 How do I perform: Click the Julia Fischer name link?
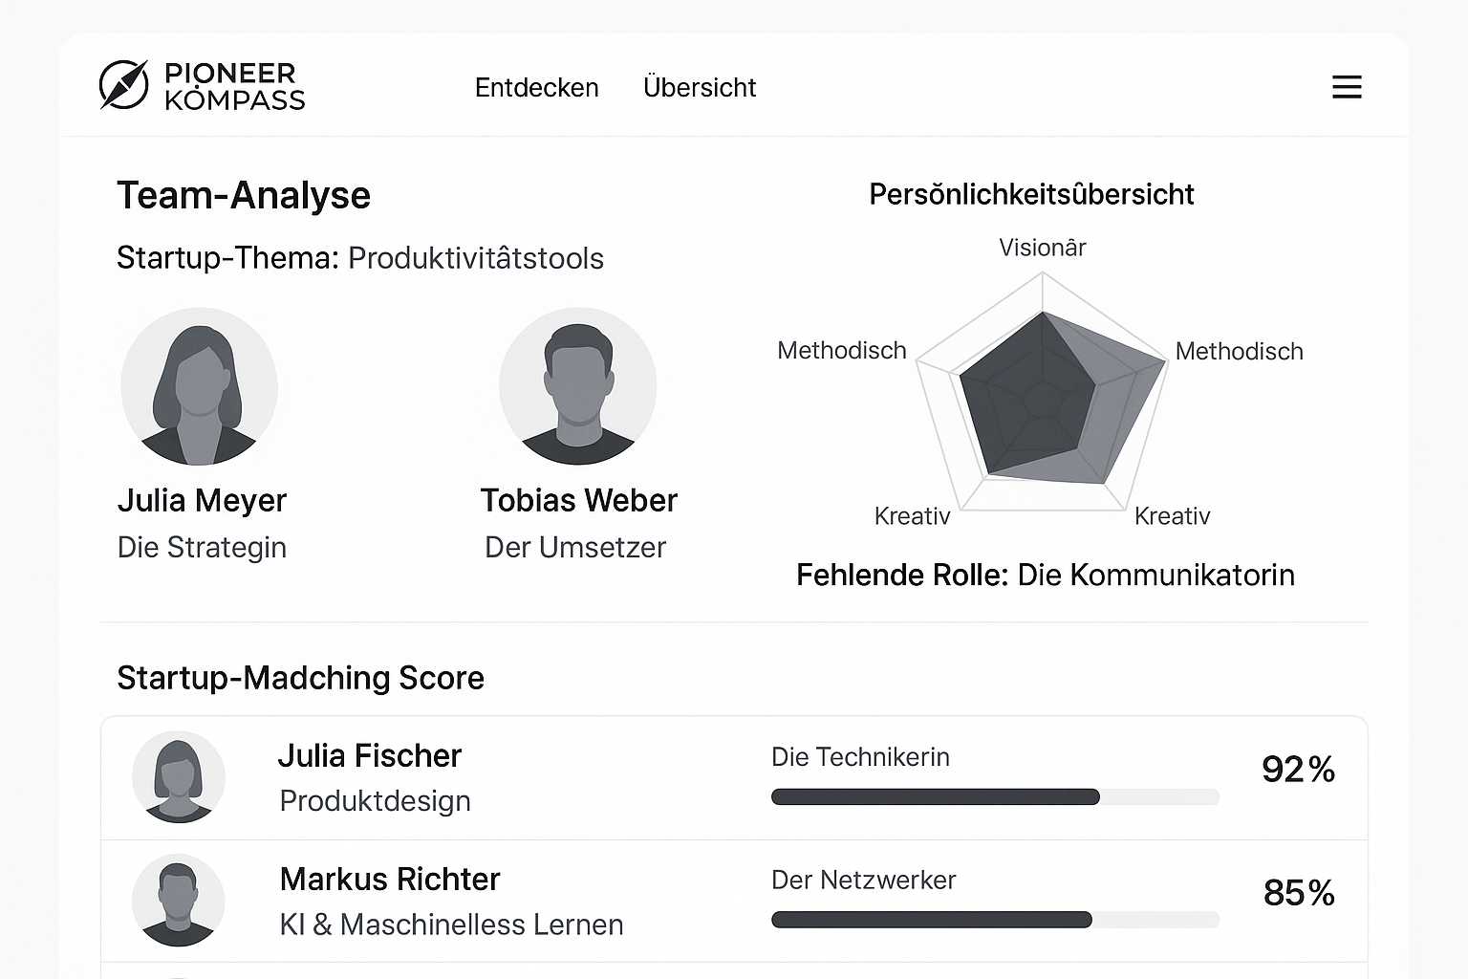[370, 756]
